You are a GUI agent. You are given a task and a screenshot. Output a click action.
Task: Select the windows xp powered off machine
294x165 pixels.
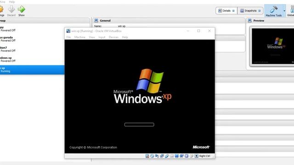[x=32, y=59]
